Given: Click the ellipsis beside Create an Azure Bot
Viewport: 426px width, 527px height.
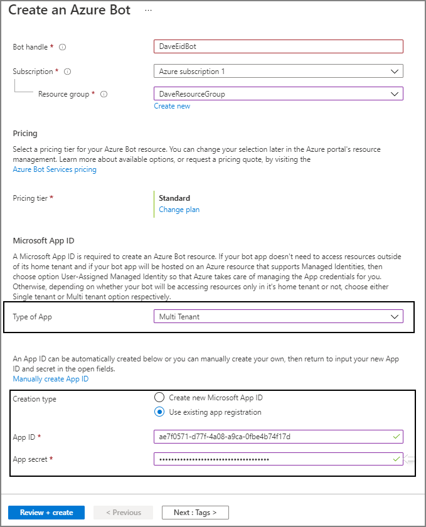Looking at the screenshot, I should (147, 11).
